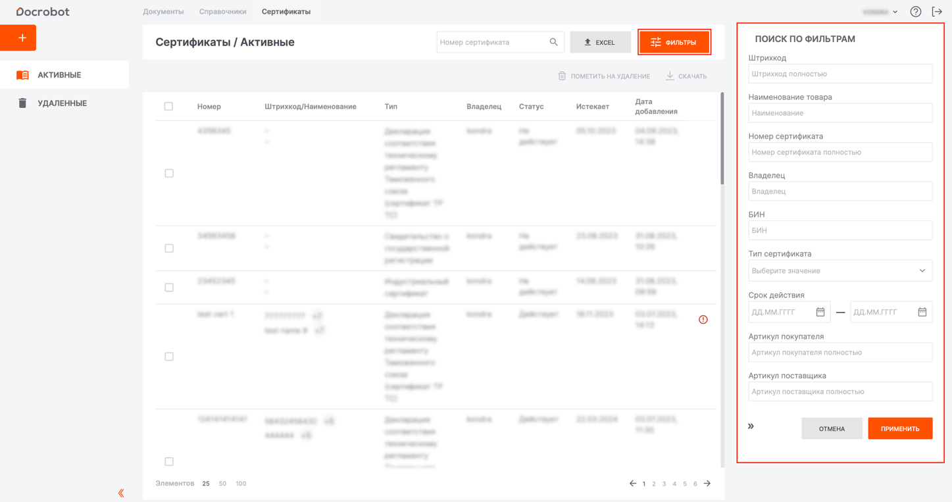Viewport: 952px width, 502px height.
Task: Expand the Тип сертификата dropdown
Action: click(840, 271)
